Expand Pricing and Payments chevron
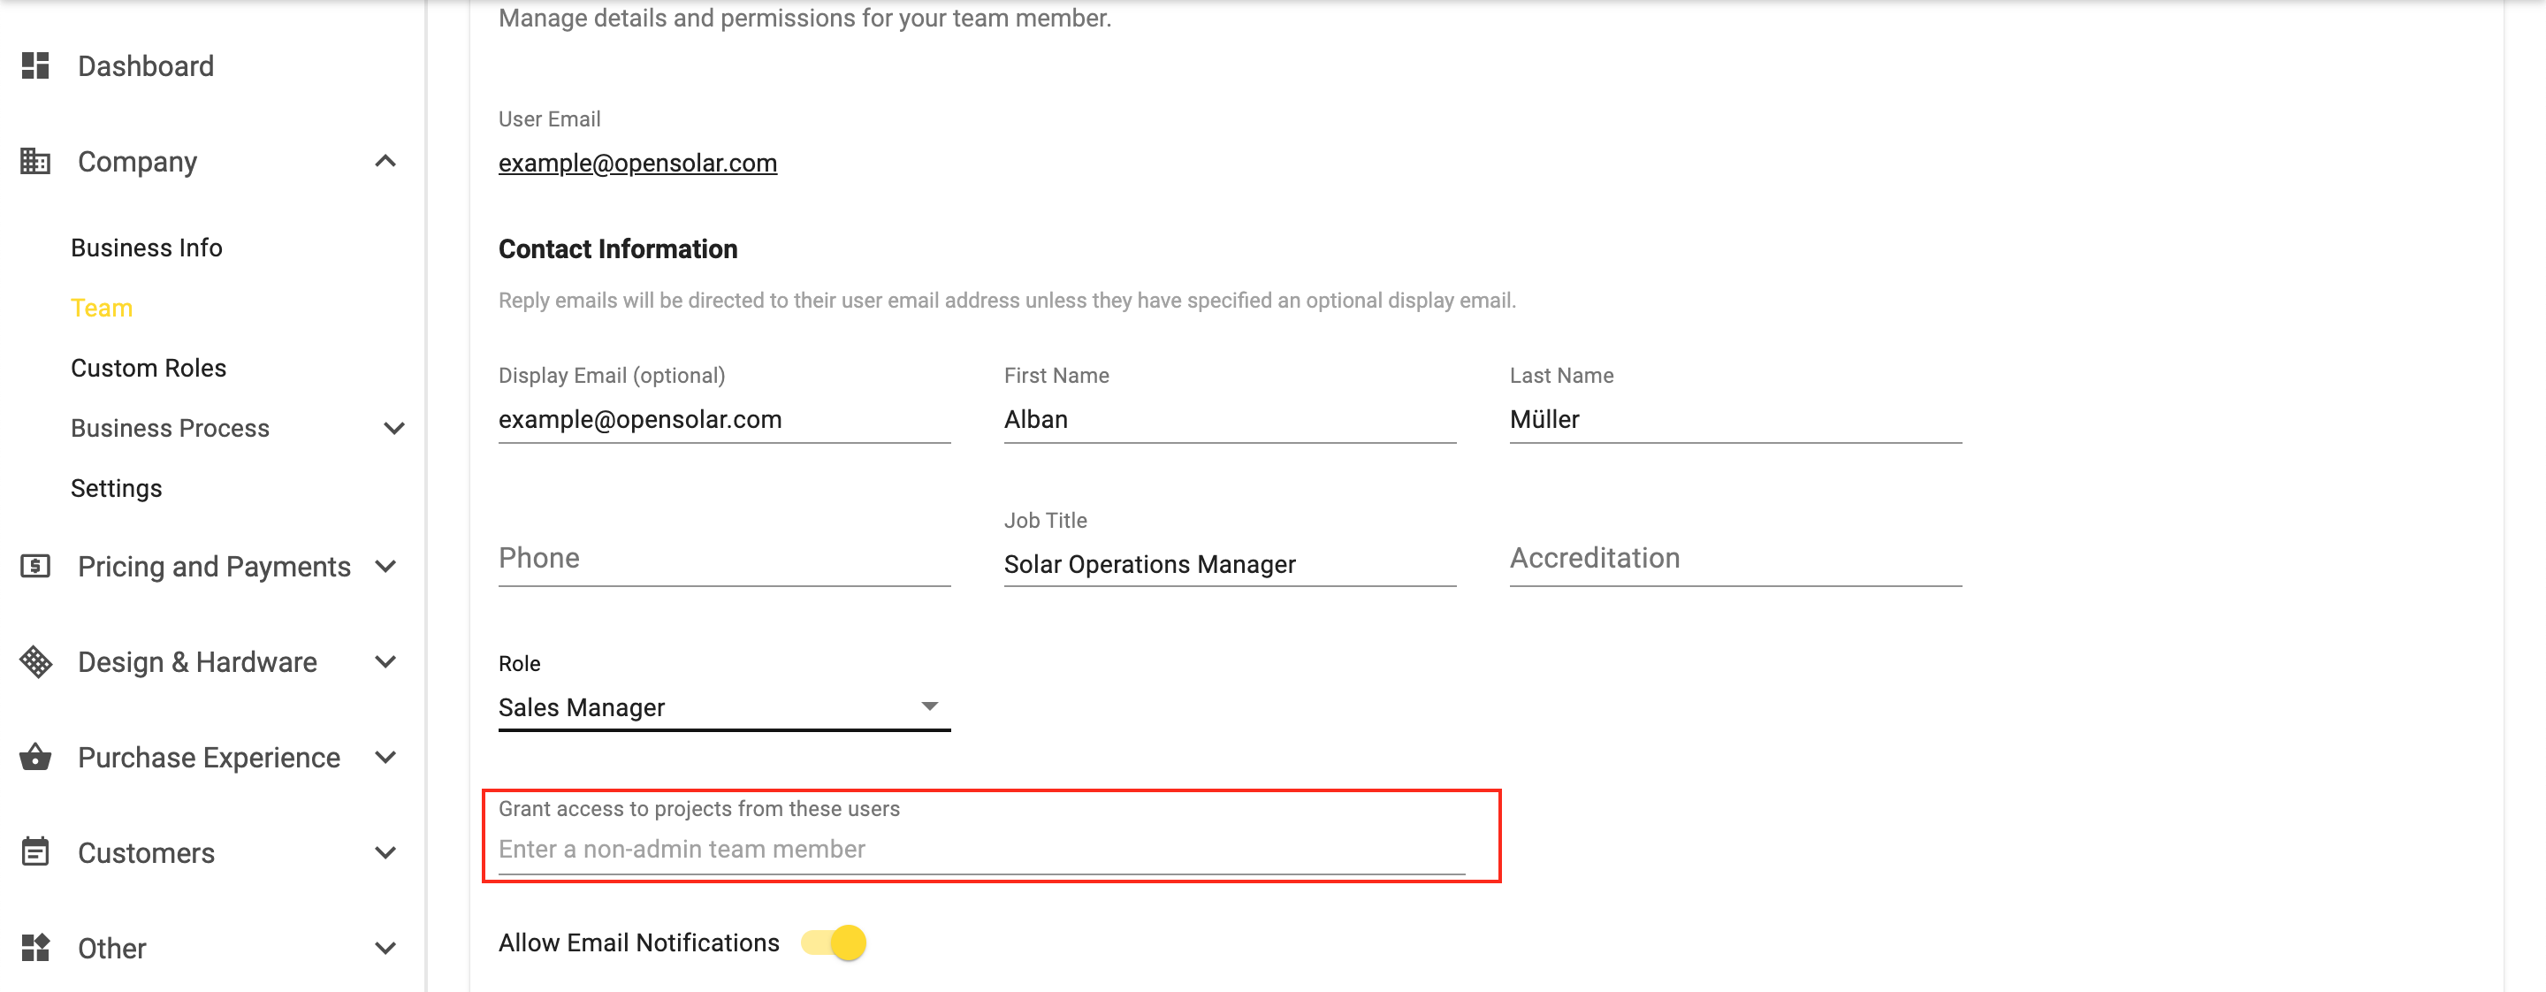The height and width of the screenshot is (992, 2546). click(x=385, y=566)
